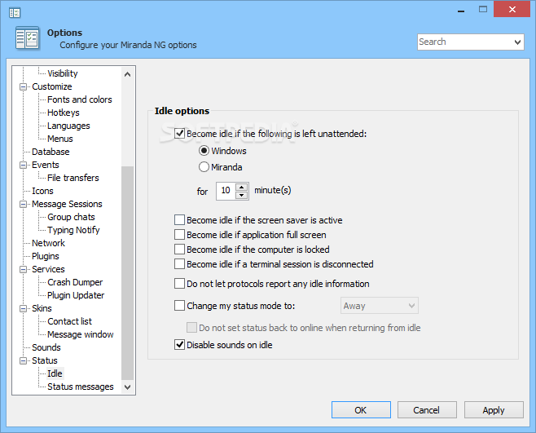This screenshot has width=536, height=433.
Task: Enable Become idle if application full screen
Action: (x=179, y=235)
